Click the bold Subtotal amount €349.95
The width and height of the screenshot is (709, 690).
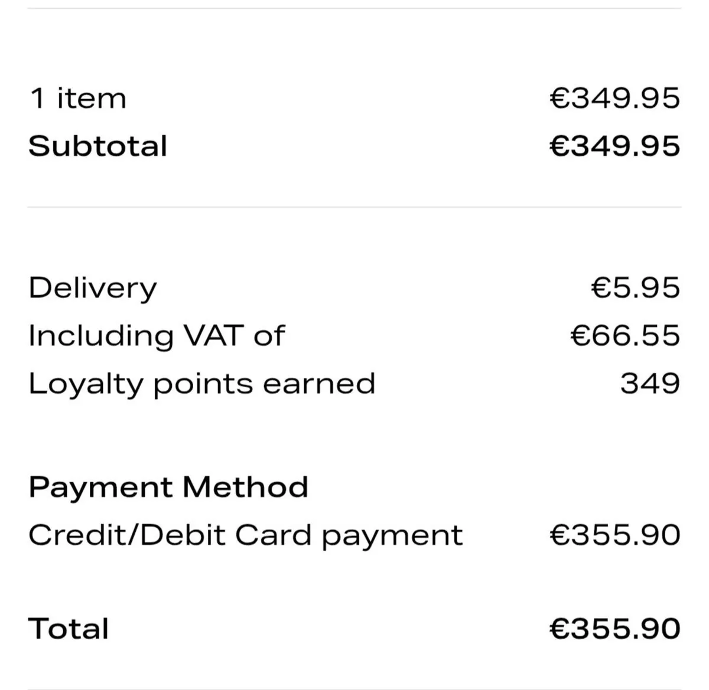click(614, 146)
